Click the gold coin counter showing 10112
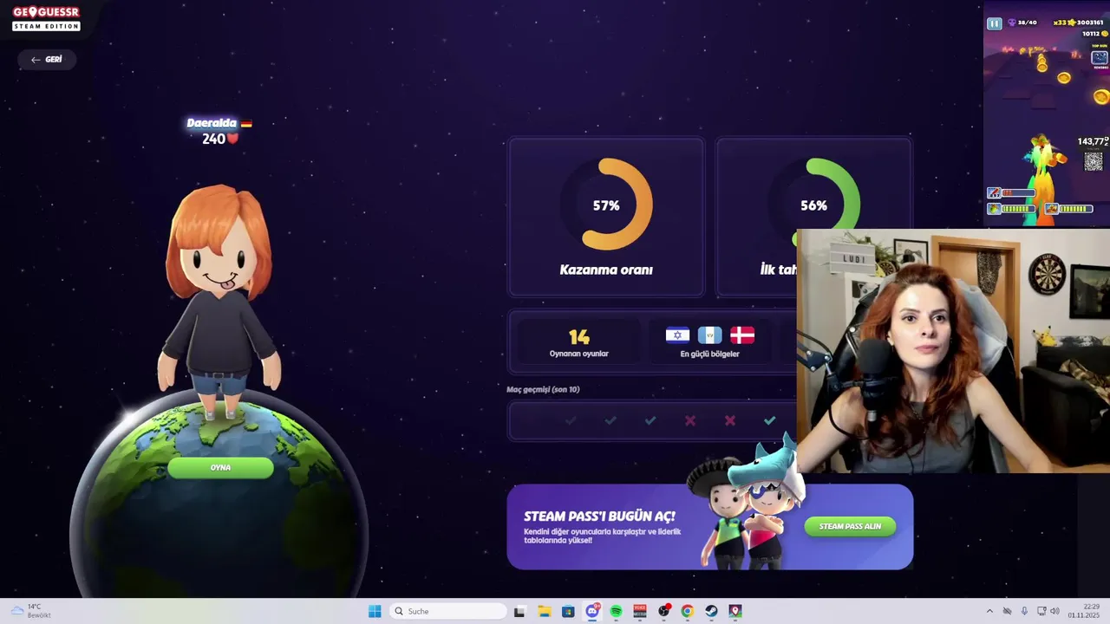 [x=1095, y=34]
